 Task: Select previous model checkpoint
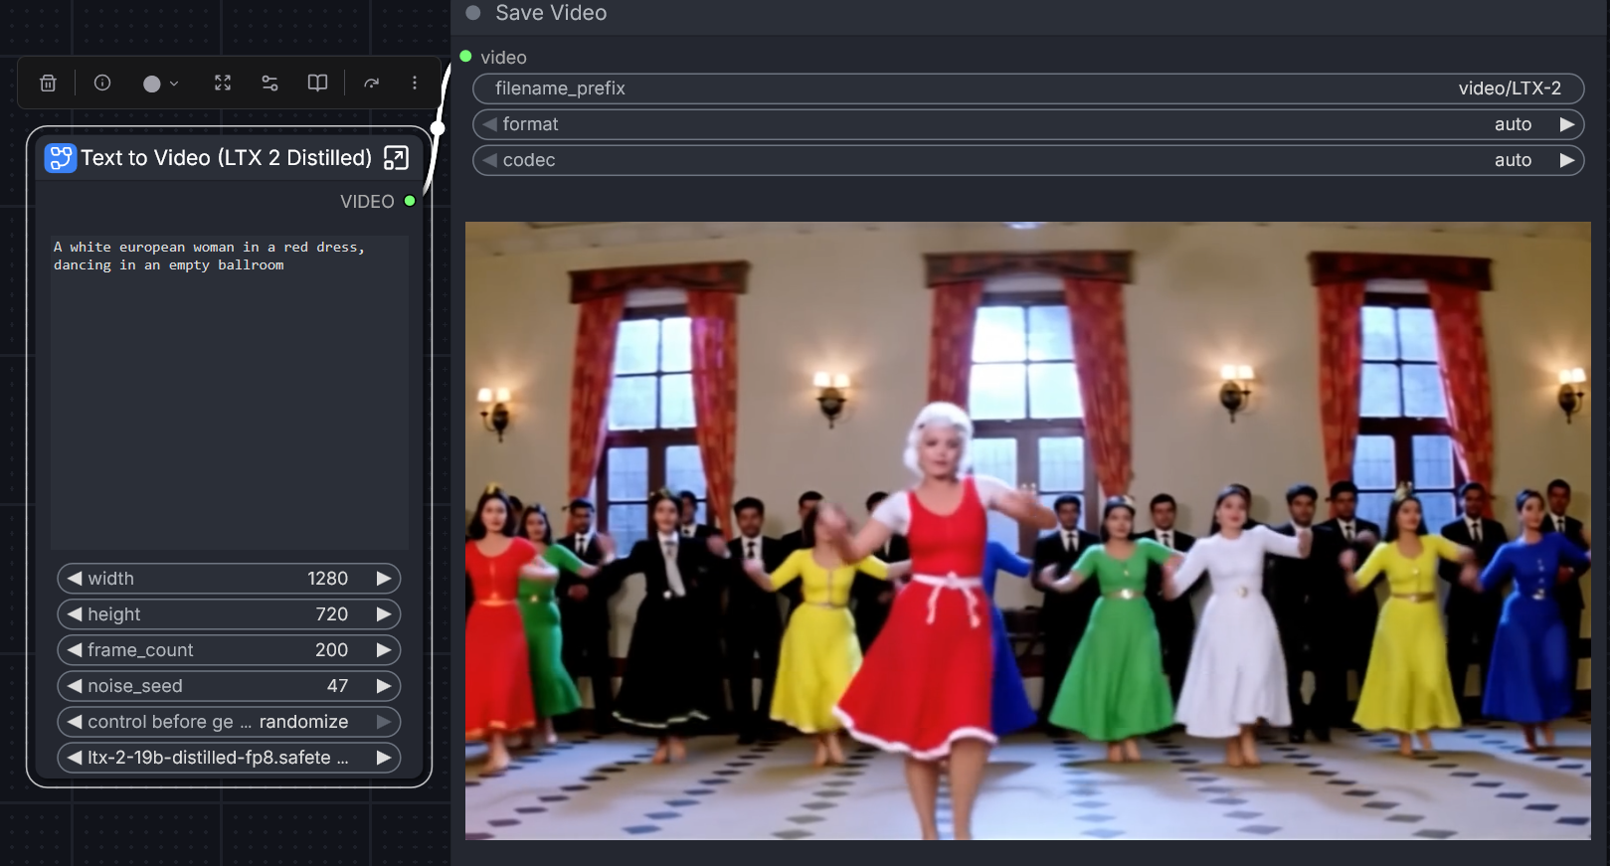pyautogui.click(x=74, y=758)
